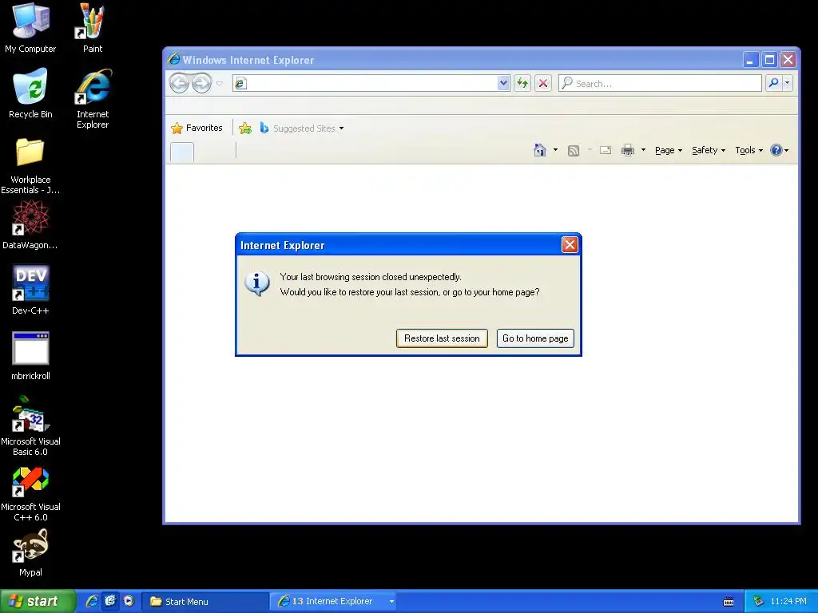Launch Internet Explorer from Quick Launch
This screenshot has height=613, width=818.
pyautogui.click(x=92, y=601)
